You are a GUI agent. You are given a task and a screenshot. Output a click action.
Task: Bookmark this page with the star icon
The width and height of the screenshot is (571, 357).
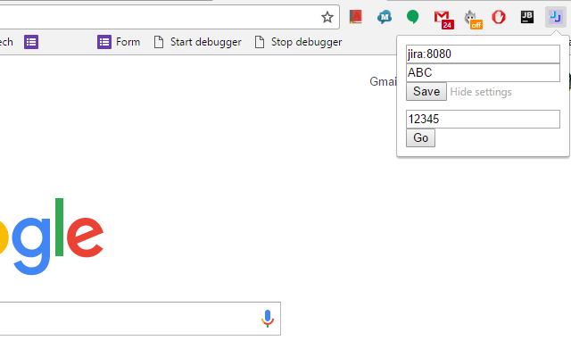pyautogui.click(x=327, y=17)
